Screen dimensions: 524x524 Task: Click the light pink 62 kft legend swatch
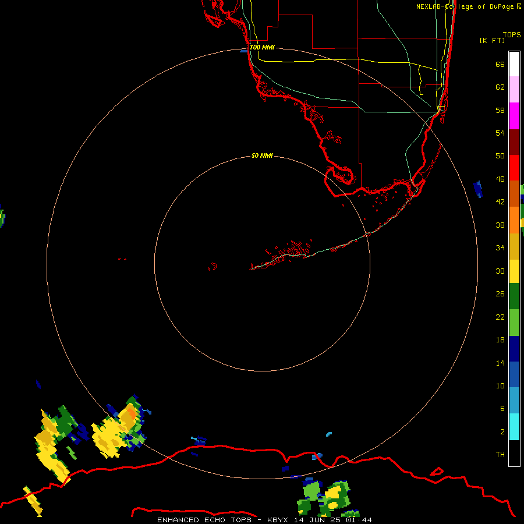coord(514,90)
